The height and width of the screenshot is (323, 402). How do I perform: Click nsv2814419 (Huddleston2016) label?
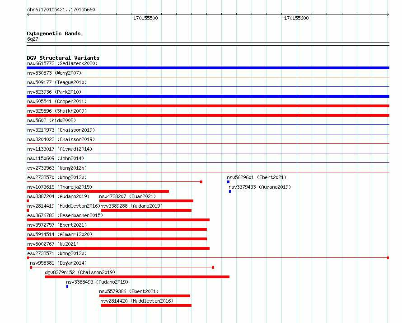tap(64, 206)
